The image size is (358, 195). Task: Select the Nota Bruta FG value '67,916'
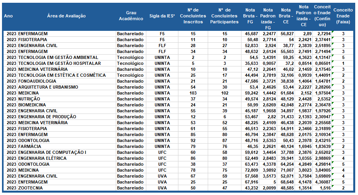[251, 182]
